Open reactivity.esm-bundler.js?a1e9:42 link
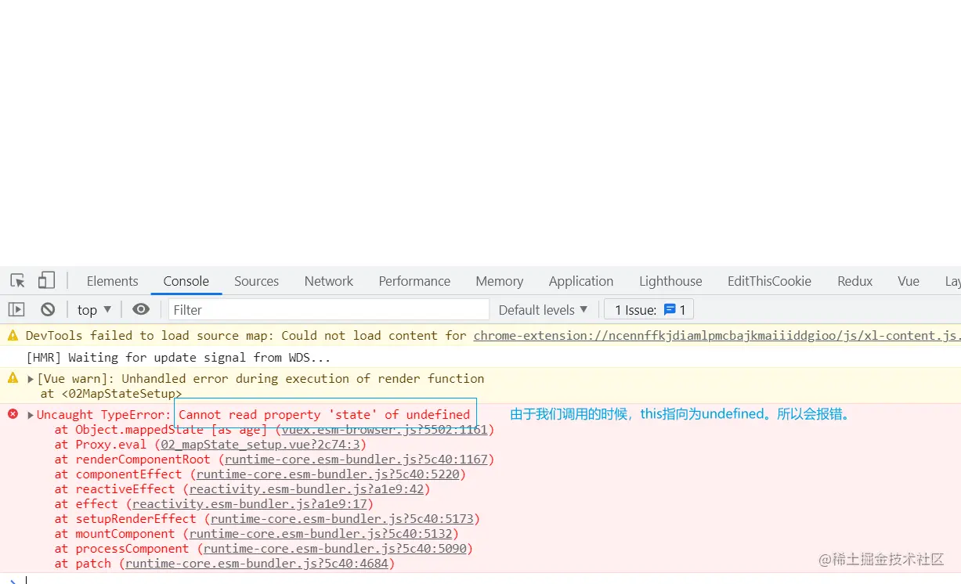961x584 pixels. click(x=306, y=488)
